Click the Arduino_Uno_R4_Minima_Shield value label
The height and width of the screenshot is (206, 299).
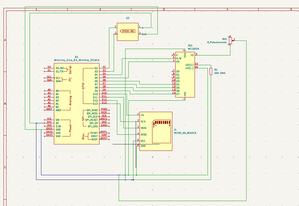[77, 60]
